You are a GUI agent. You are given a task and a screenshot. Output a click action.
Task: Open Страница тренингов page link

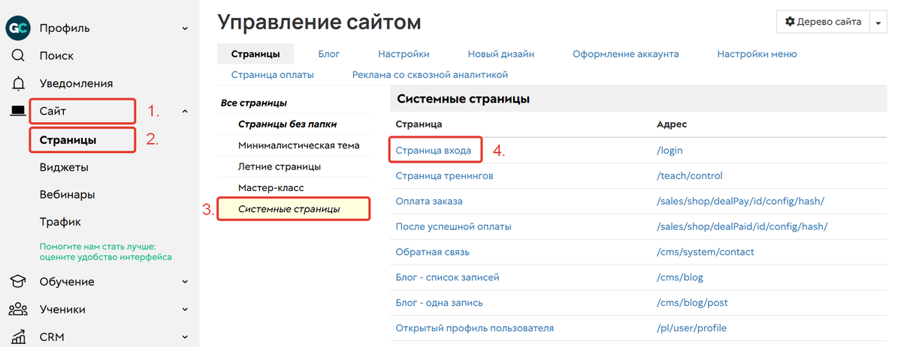[x=444, y=175]
